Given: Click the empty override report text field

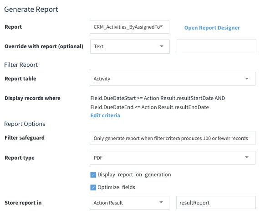Looking at the screenshot, I should click(x=216, y=46).
